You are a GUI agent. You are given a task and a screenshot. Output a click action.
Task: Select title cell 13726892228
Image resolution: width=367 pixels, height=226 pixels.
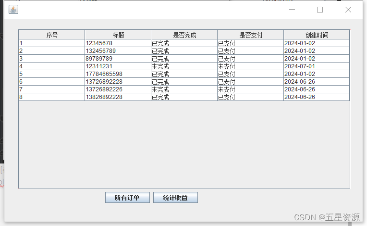click(x=118, y=82)
